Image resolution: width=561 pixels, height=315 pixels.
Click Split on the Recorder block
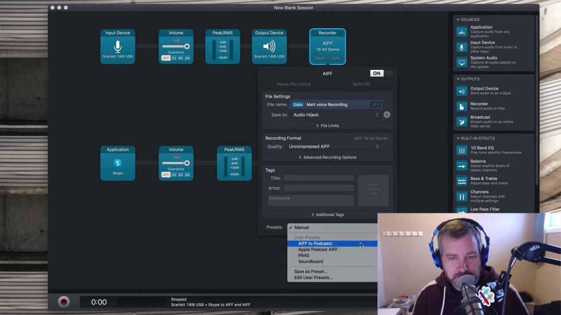335,58
